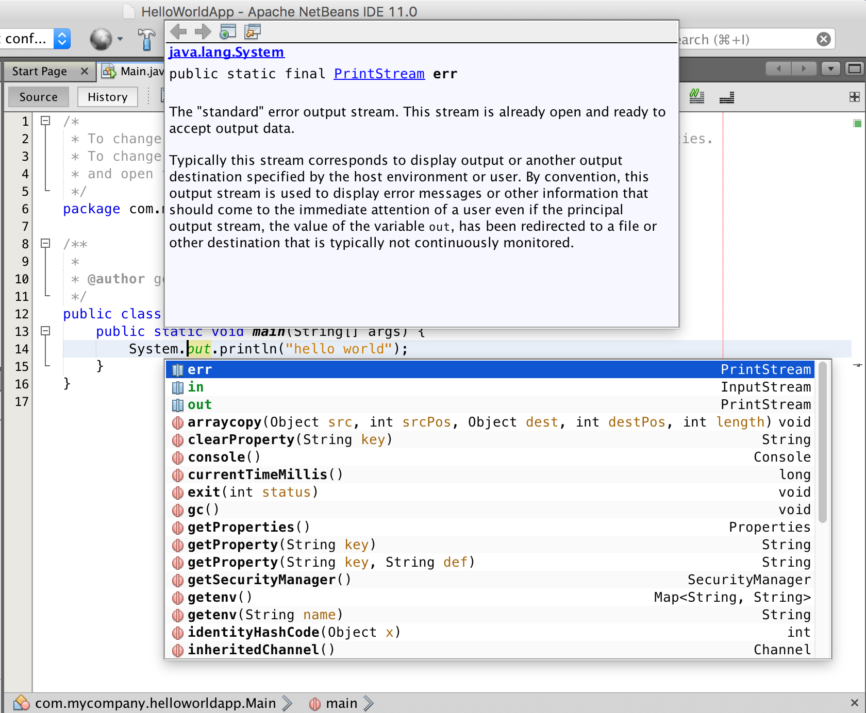The width and height of the screenshot is (866, 713).
Task: Choose 'out' from the completion list
Action: (x=200, y=404)
